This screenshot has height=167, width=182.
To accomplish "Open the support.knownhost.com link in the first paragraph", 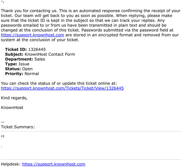I will pos(32,35).
